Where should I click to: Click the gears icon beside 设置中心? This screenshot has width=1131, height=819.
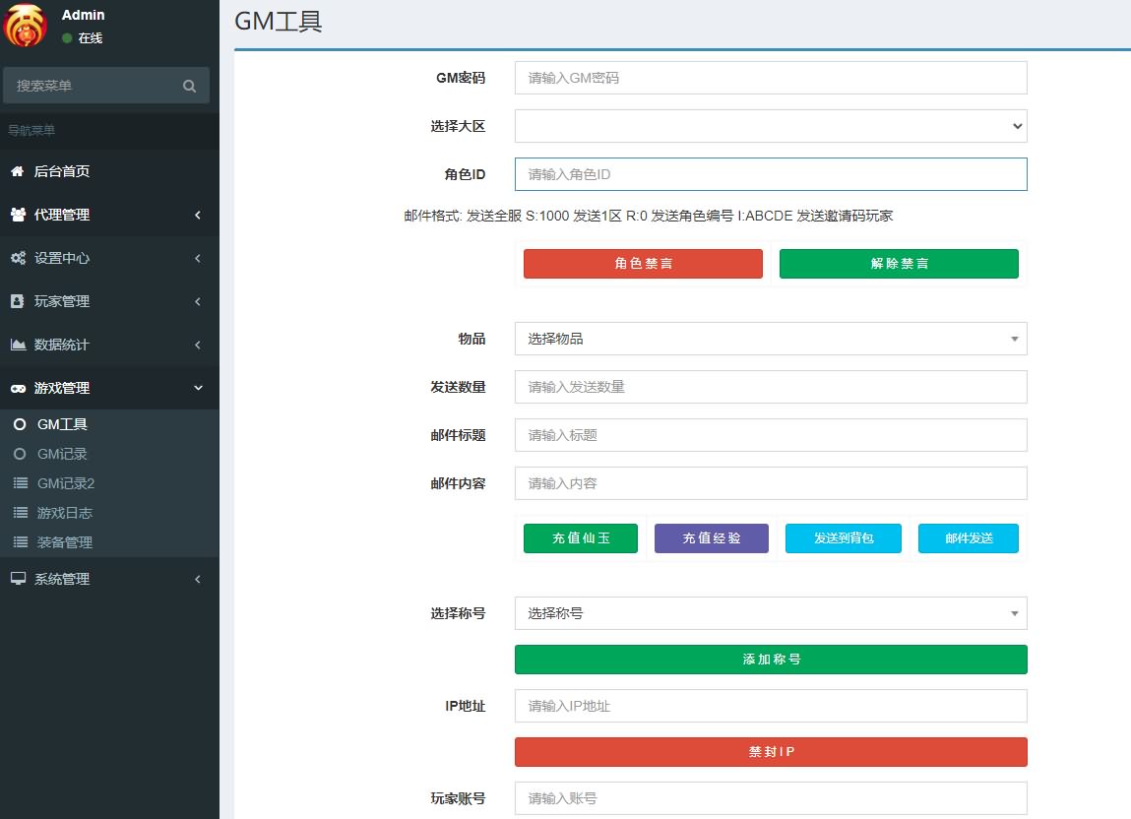coord(18,258)
